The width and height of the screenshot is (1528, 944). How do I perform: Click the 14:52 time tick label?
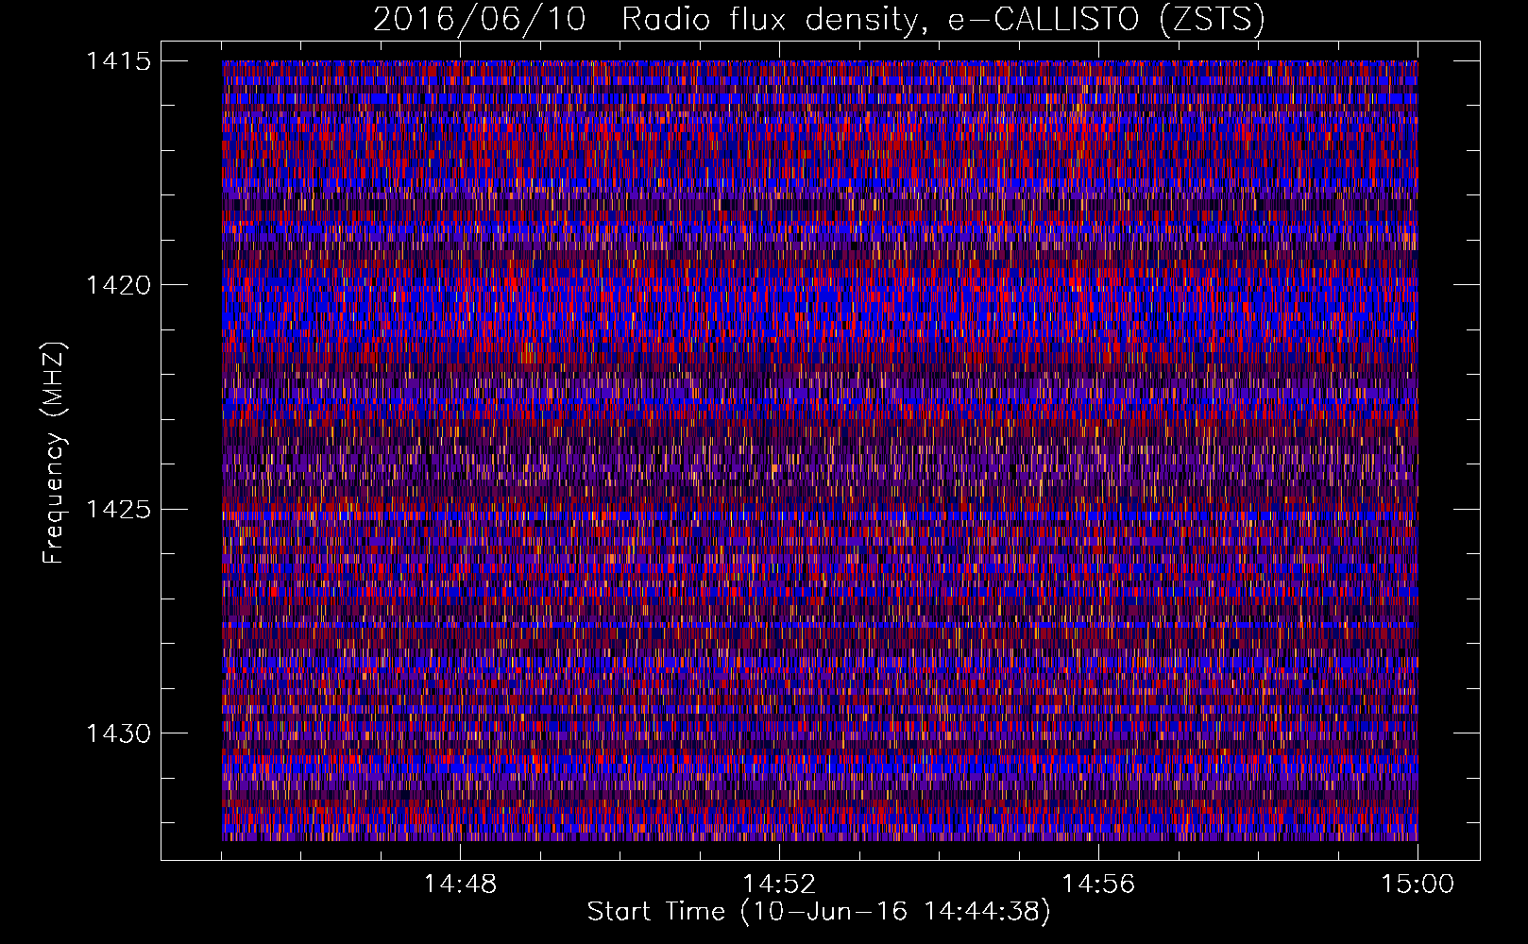779,885
